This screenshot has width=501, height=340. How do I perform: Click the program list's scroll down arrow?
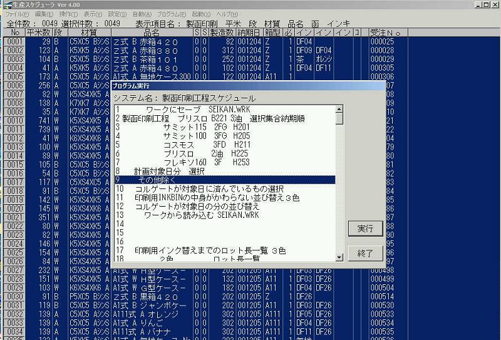[339, 256]
